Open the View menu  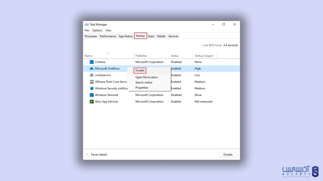click(109, 30)
